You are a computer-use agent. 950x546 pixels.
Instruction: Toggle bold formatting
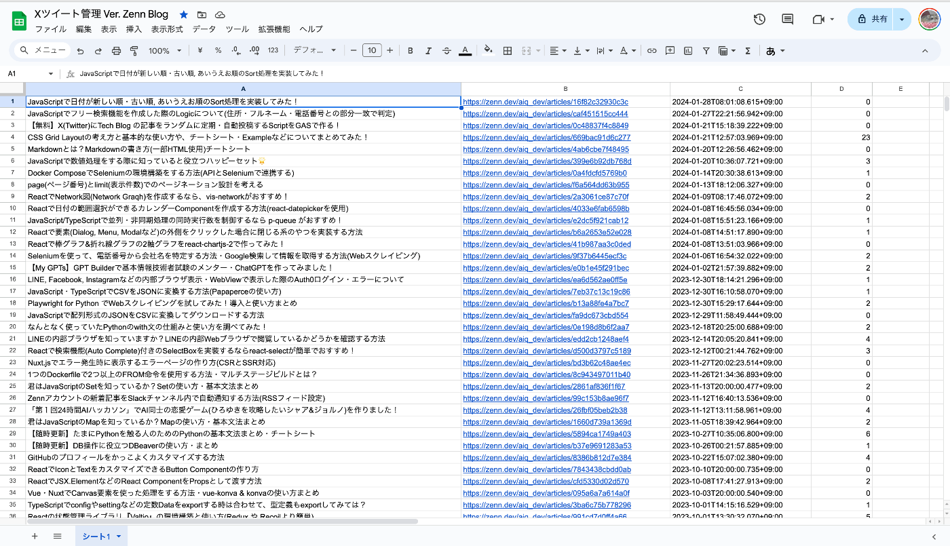click(411, 51)
